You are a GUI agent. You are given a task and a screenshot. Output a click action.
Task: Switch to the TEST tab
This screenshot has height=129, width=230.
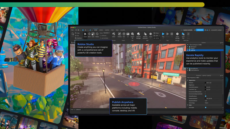[x=112, y=30]
